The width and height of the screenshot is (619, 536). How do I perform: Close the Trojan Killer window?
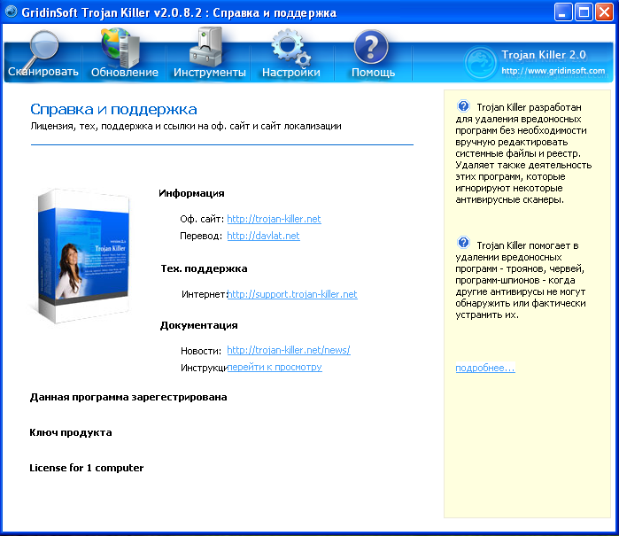pyautogui.click(x=604, y=12)
